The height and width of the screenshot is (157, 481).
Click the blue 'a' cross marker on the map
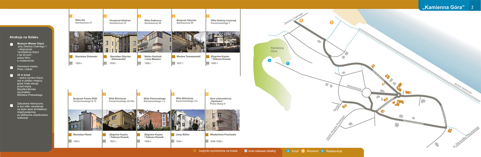coord(270,60)
